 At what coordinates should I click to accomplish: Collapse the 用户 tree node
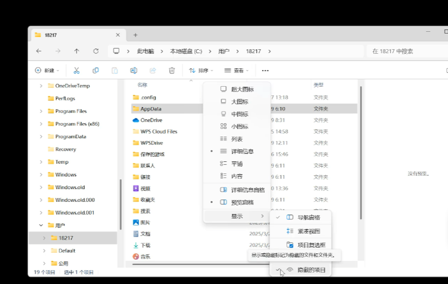pos(41,225)
